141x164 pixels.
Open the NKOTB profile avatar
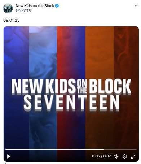coord(8,8)
